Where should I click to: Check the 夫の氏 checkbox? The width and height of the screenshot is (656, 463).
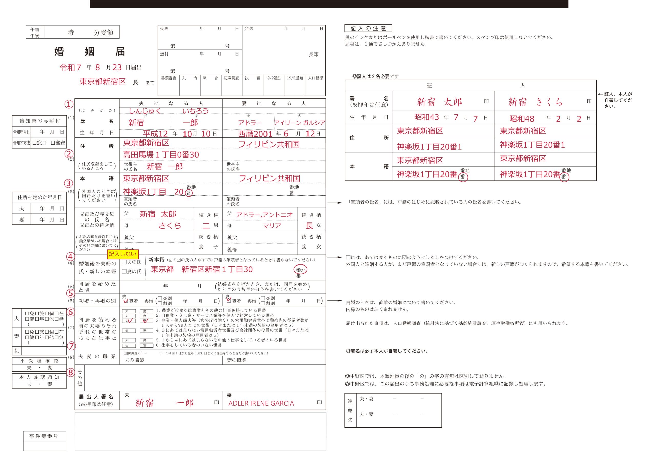click(x=124, y=262)
